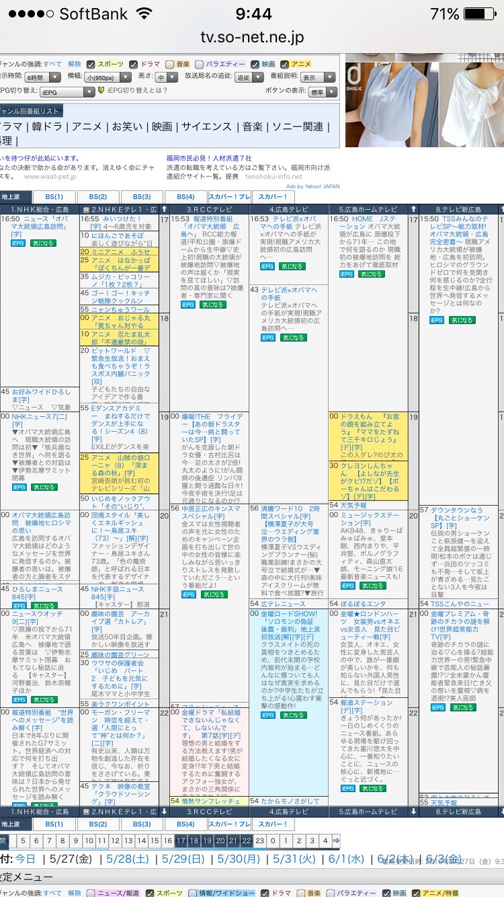Screen dimensions: 504x897
Task: Open the iEPG切り替え dropdown
Action: tap(67, 91)
